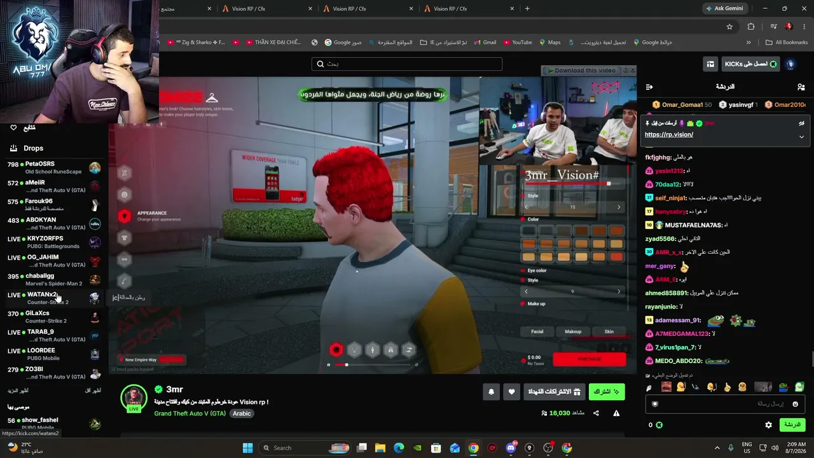Viewport: 814px width, 458px height.
Task: Open chat settings gear
Action: point(768,425)
